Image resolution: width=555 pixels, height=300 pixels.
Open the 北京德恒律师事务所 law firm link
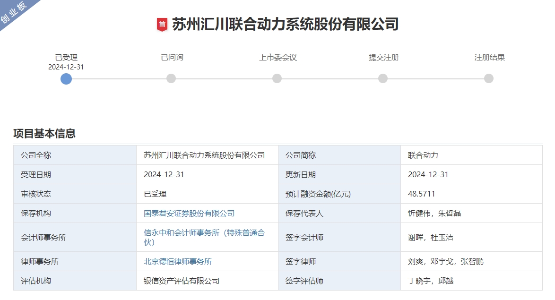[x=179, y=261]
